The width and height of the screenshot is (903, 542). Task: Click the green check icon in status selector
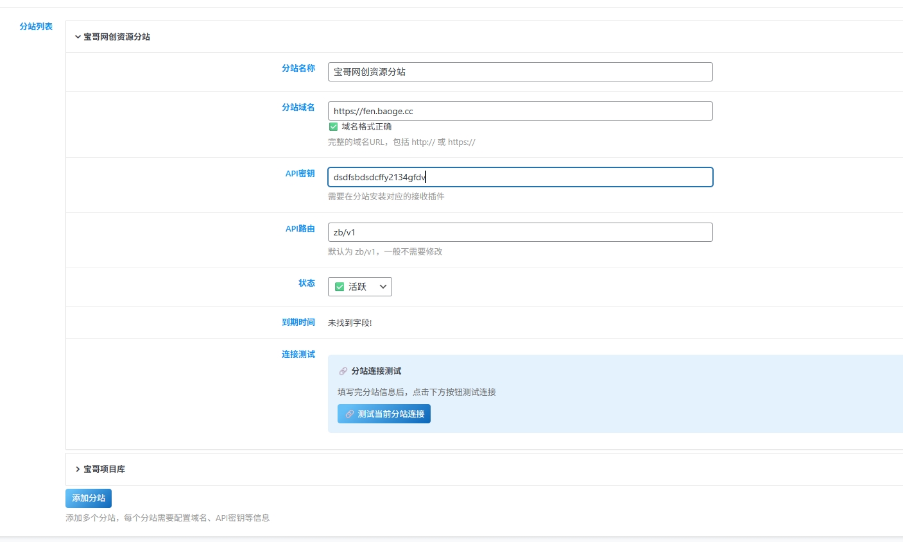click(340, 287)
